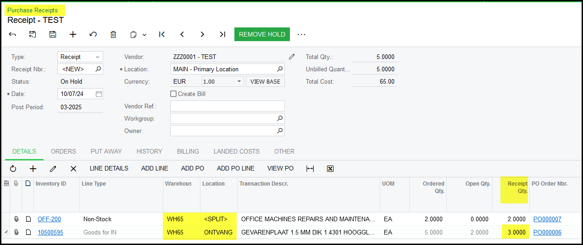Expand the clipboard menu arrow
Image resolution: width=583 pixels, height=245 pixels.
[x=144, y=35]
